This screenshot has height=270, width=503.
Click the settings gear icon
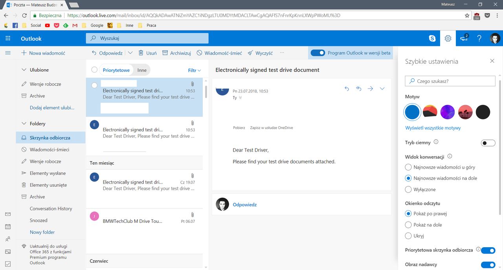[448, 39]
